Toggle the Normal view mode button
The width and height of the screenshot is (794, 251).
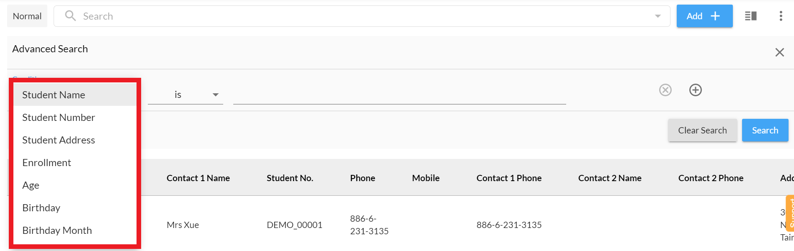(x=27, y=16)
